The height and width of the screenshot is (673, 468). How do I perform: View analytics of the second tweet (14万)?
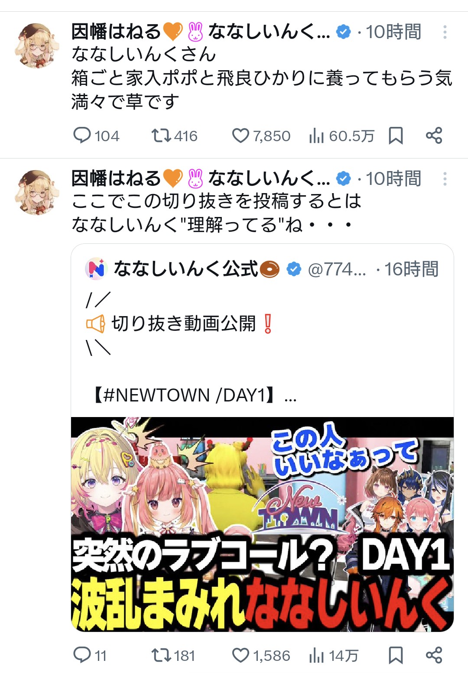coord(334,655)
